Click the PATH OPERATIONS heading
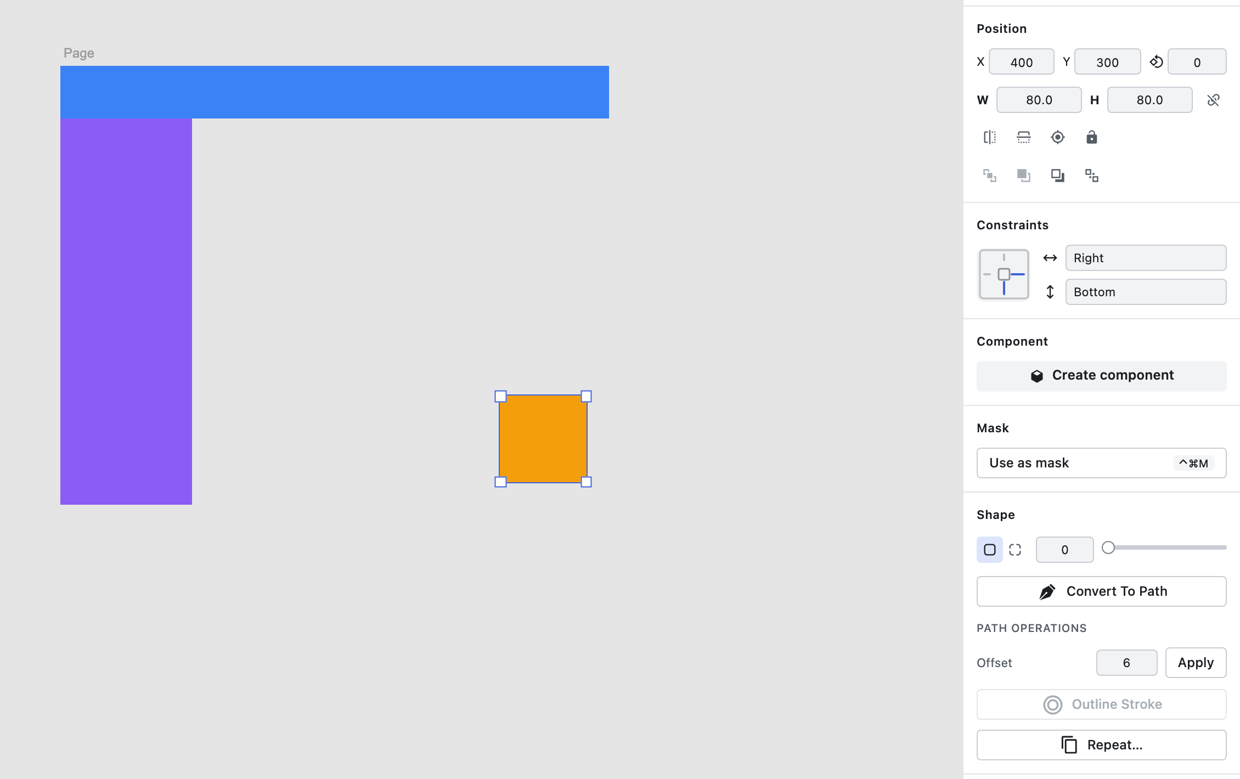The image size is (1240, 779). click(1032, 628)
